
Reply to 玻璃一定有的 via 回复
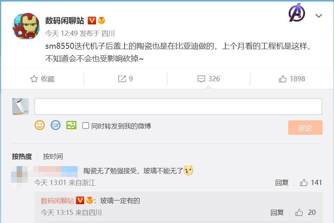tap(277, 212)
